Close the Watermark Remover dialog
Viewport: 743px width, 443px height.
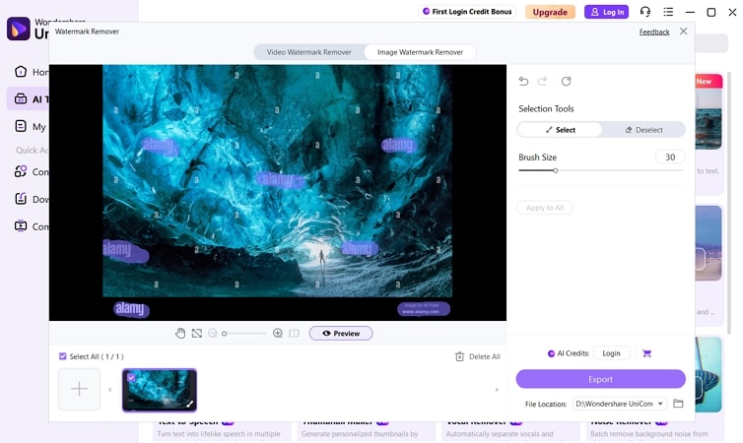pyautogui.click(x=683, y=32)
